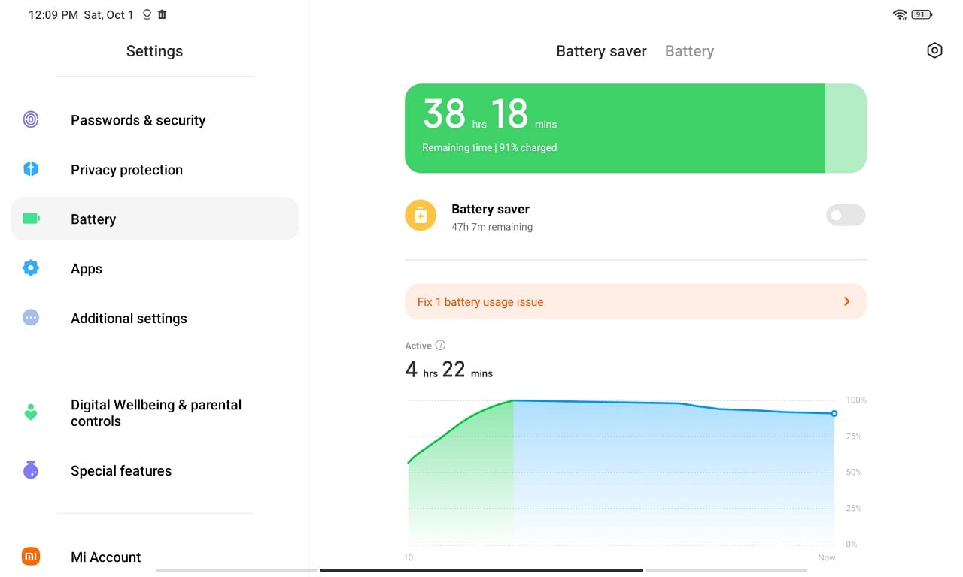Open battery settings via the gear icon
This screenshot has height=577, width=963.
[x=934, y=50]
